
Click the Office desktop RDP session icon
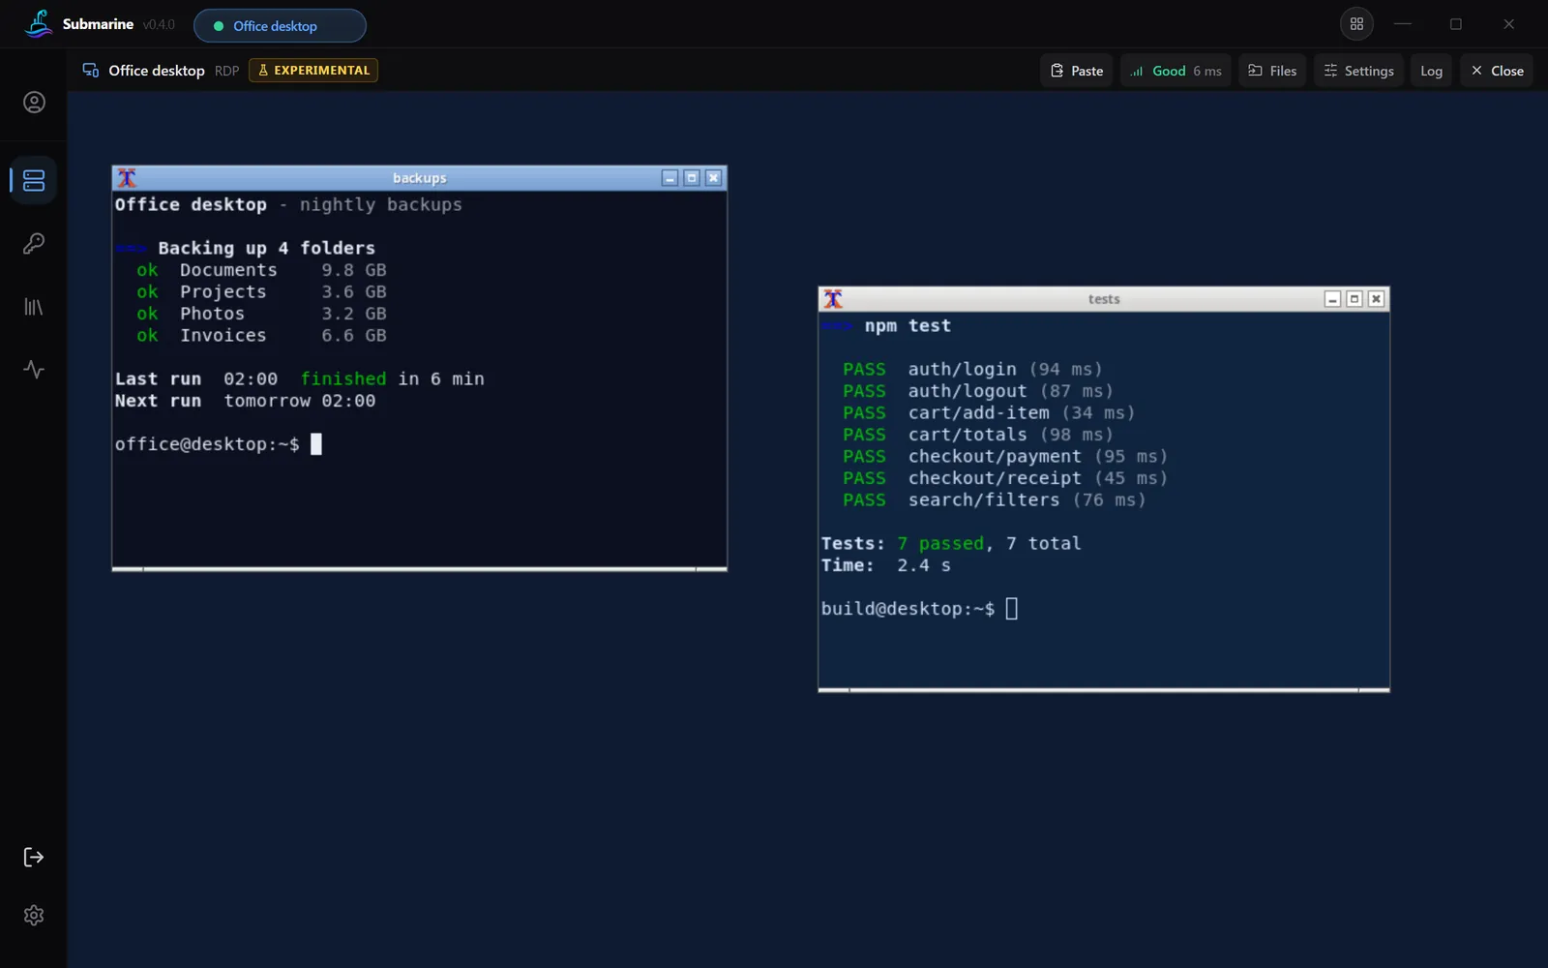tap(91, 70)
